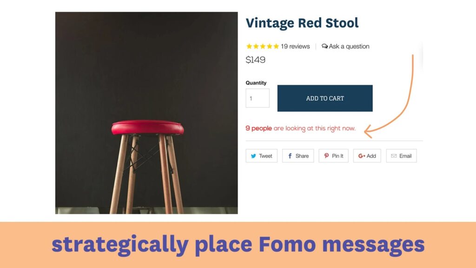Select the Add label on Google button
The width and height of the screenshot is (476, 268).
371,156
